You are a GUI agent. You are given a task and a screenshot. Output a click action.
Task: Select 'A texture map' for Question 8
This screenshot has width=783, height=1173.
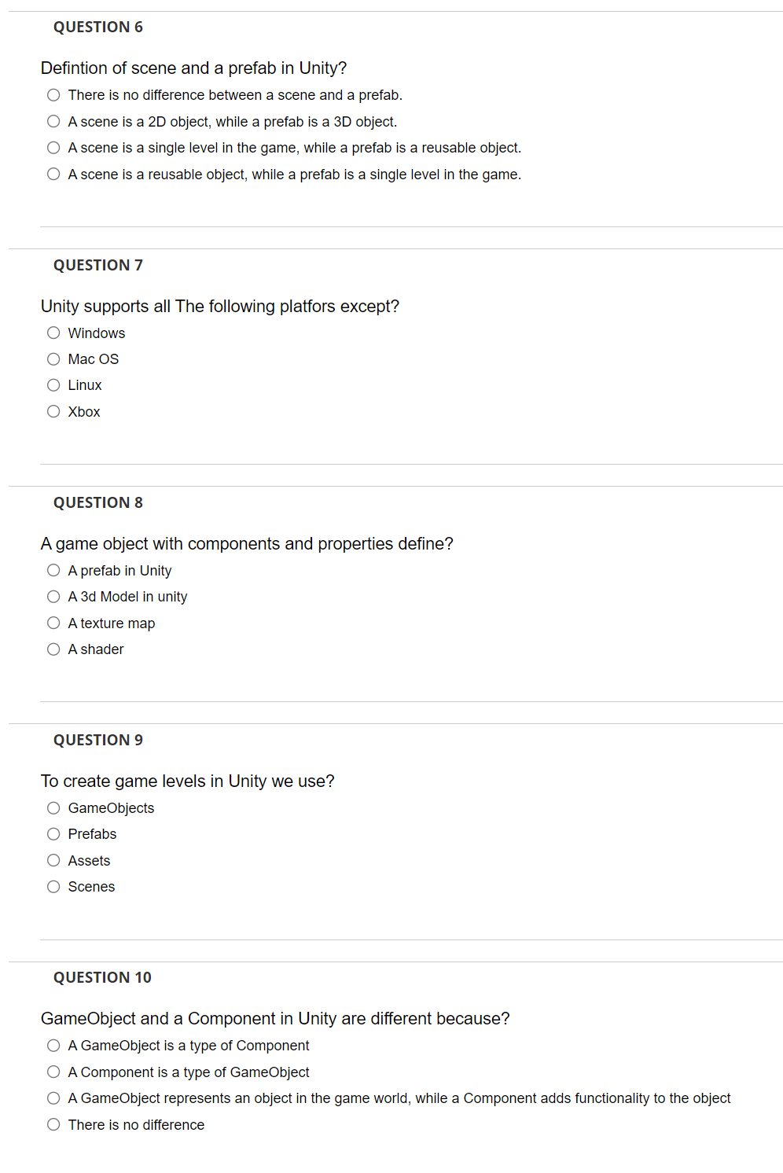point(53,623)
